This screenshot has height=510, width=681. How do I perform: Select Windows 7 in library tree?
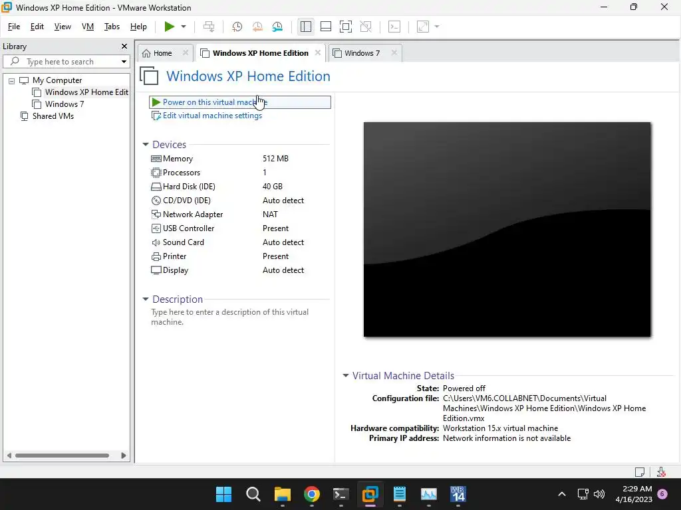[x=59, y=104]
